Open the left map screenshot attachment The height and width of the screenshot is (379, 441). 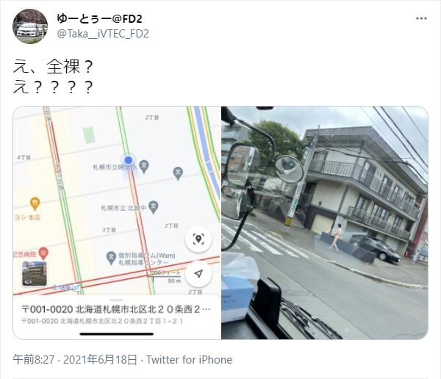click(x=117, y=223)
